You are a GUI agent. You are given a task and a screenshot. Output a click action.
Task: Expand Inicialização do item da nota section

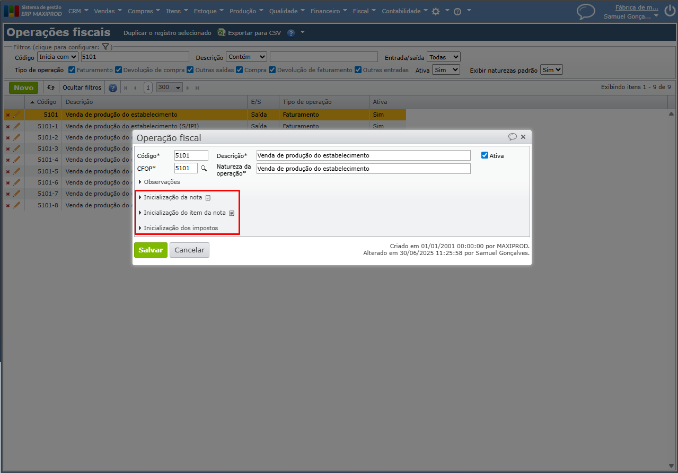[x=182, y=213]
